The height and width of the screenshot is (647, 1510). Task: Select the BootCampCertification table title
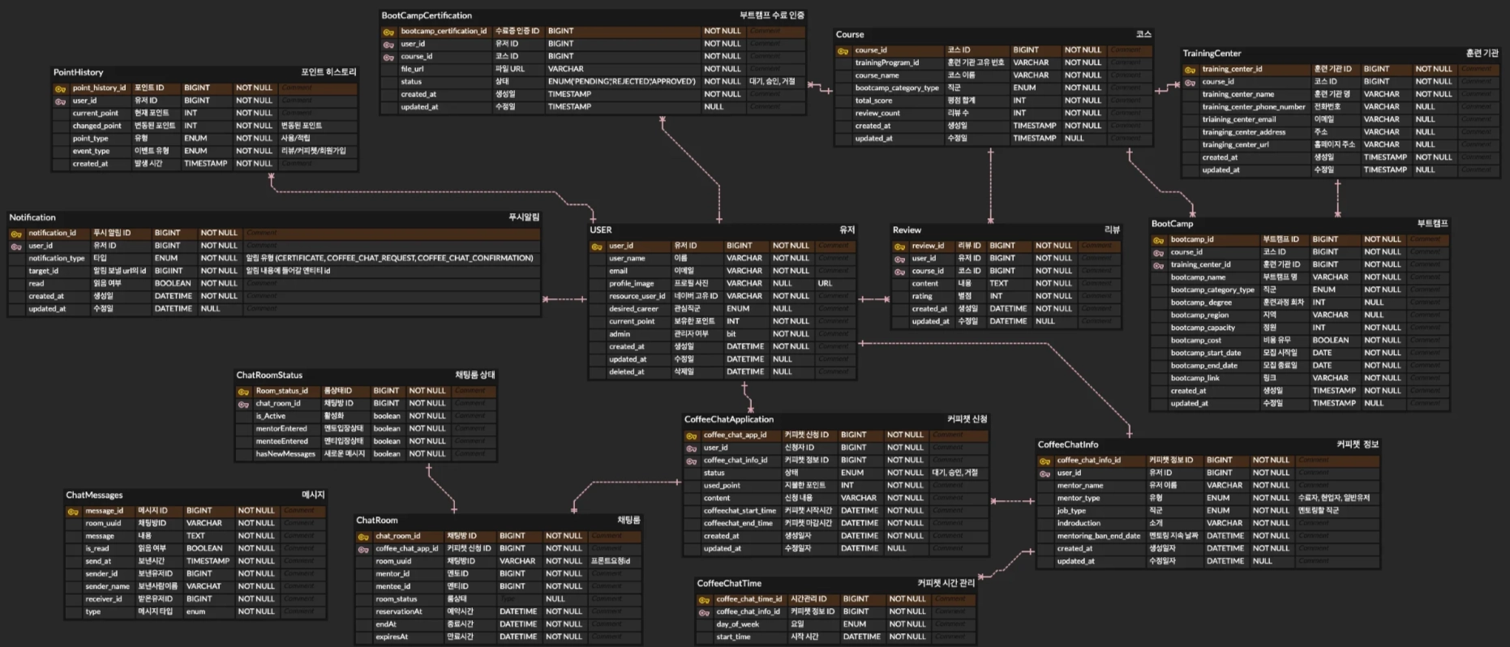pyautogui.click(x=427, y=15)
